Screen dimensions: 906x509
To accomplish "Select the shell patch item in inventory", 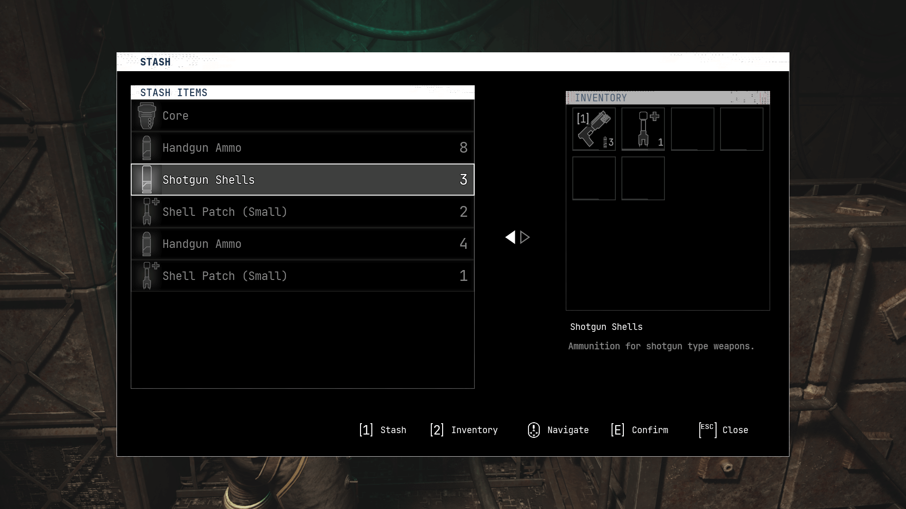I will 643,129.
